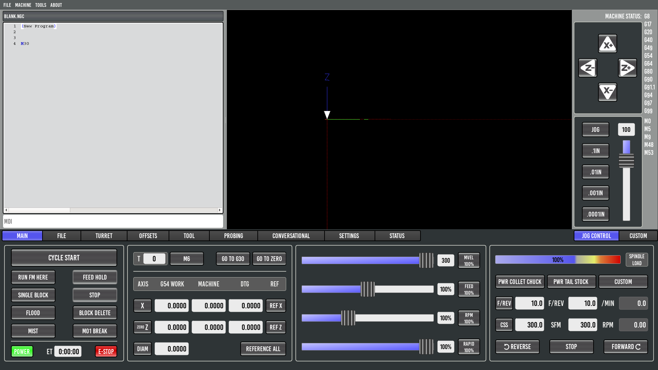This screenshot has width=658, height=370.
Task: Toggle DIAM diameter mode
Action: [x=143, y=349]
